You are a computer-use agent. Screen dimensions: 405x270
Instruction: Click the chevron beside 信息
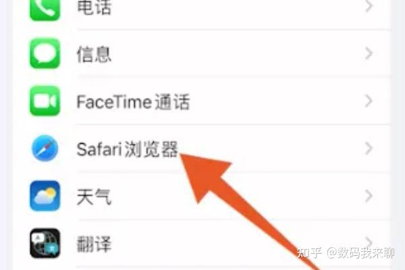[x=369, y=53]
